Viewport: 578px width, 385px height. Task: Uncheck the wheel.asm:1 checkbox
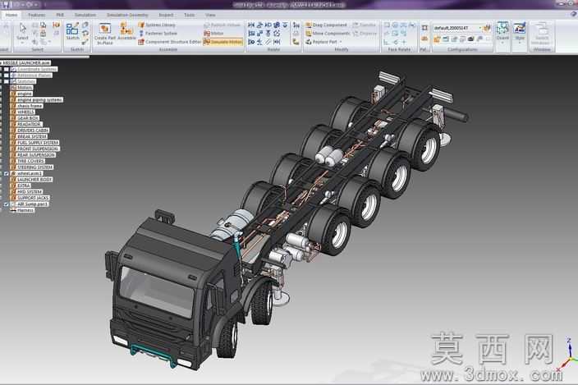[x=7, y=173]
